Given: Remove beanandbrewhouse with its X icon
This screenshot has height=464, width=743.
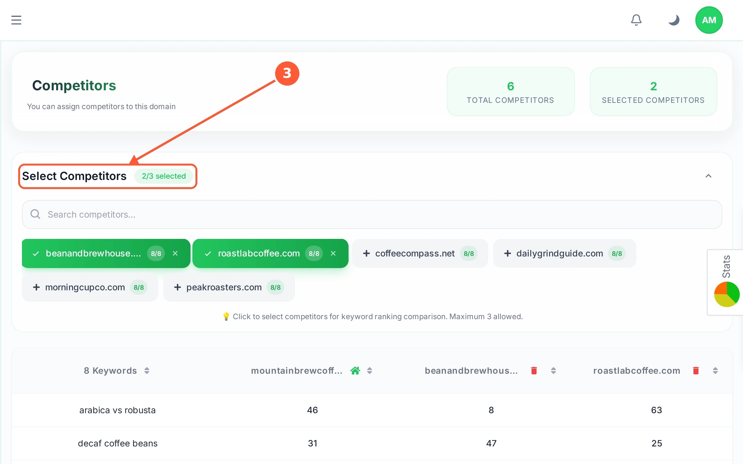Looking at the screenshot, I should (175, 253).
